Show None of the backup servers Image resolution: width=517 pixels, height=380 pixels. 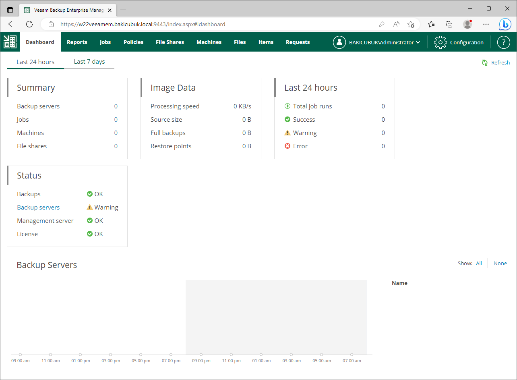coord(500,263)
